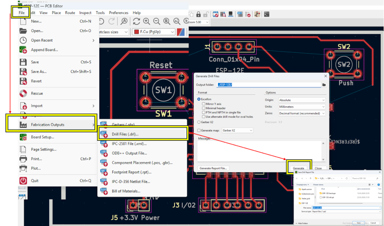Refresh the board view with the circular arrows icon
The height and width of the screenshot is (226, 384).
137,22
